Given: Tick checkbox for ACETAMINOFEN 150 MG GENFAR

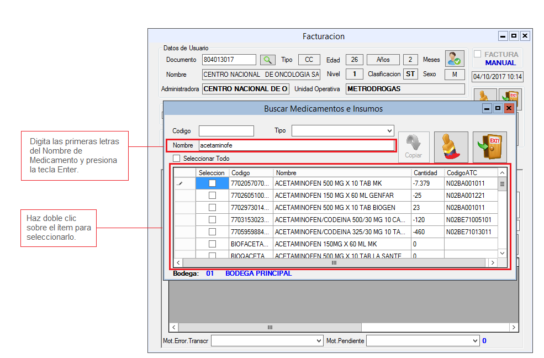Looking at the screenshot, I should tap(212, 196).
